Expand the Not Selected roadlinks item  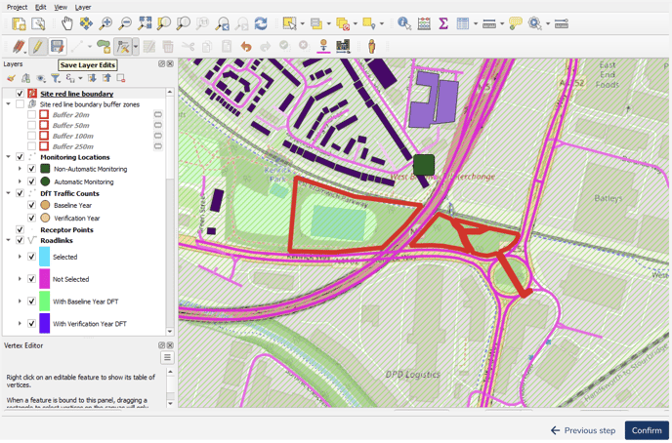(20, 279)
